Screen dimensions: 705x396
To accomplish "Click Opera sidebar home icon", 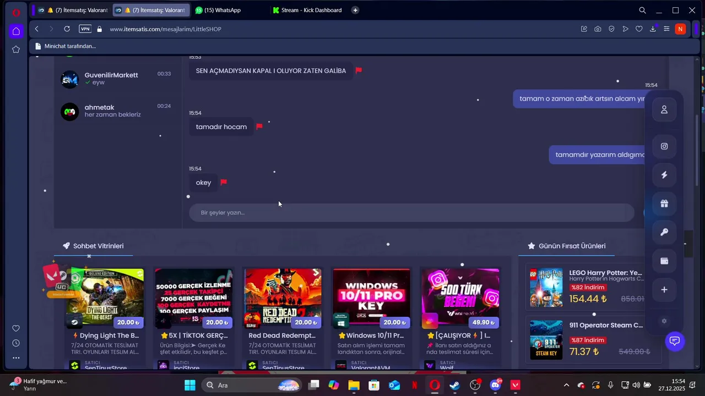I will coord(16,31).
